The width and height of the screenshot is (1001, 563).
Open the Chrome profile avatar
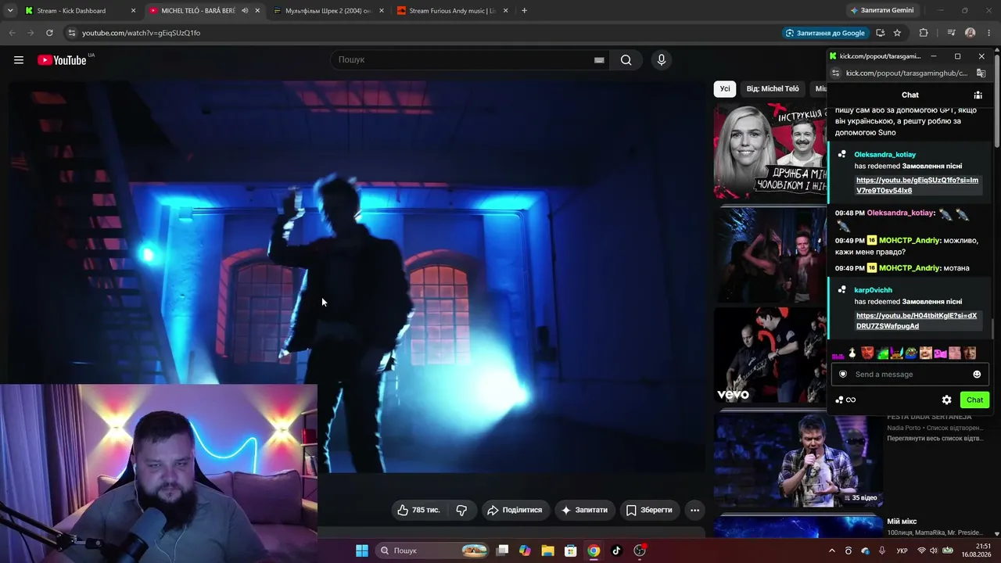971,33
